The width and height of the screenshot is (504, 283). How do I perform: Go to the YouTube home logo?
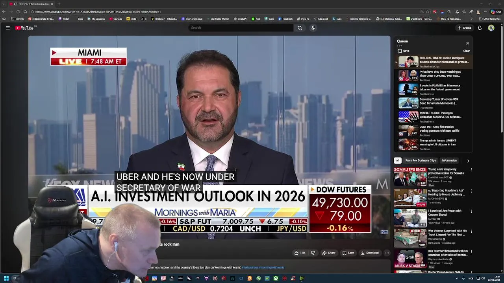(x=24, y=28)
